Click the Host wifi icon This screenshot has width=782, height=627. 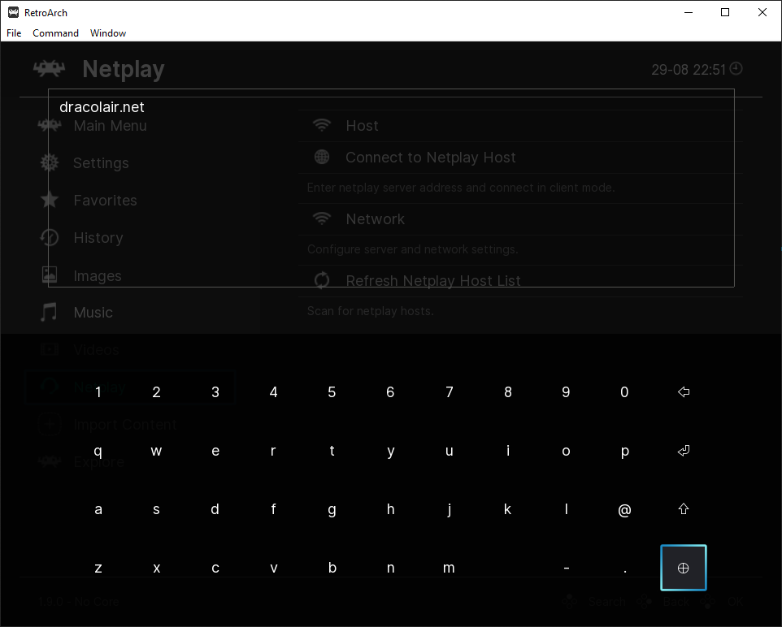pos(323,126)
